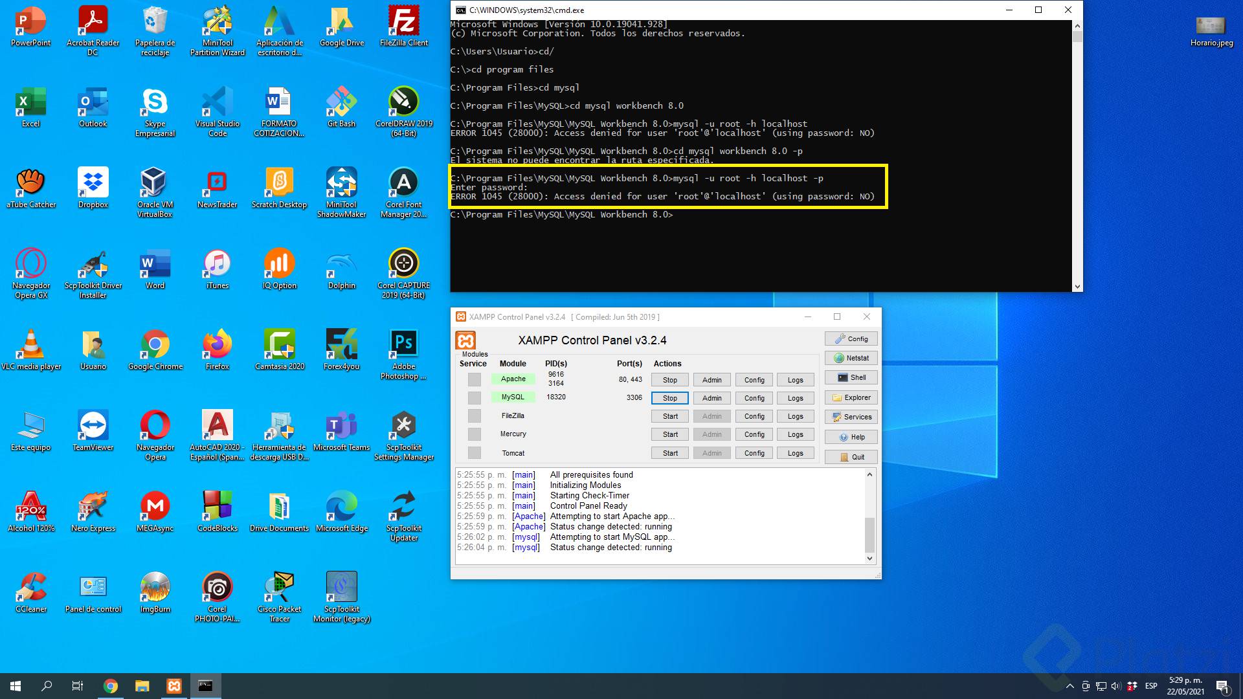Click the XAMPP log scrollbar down arrow
1243x699 pixels.
point(869,558)
